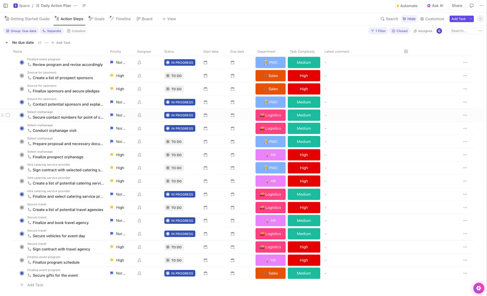Open the floating ClickUp quick-action button
487x296 pixels.
478,288
